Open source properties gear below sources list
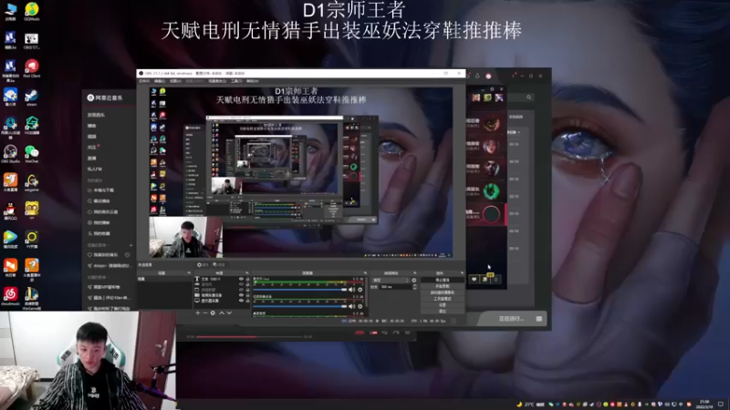The width and height of the screenshot is (730, 410). (x=213, y=313)
